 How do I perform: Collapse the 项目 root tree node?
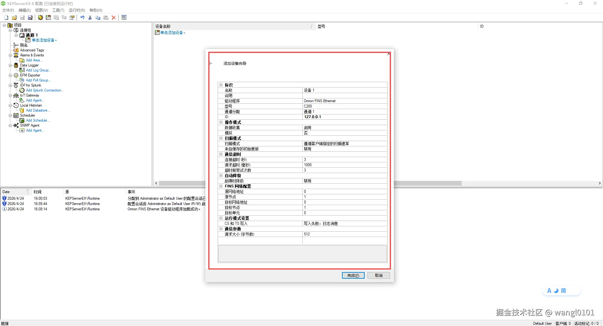click(4, 25)
